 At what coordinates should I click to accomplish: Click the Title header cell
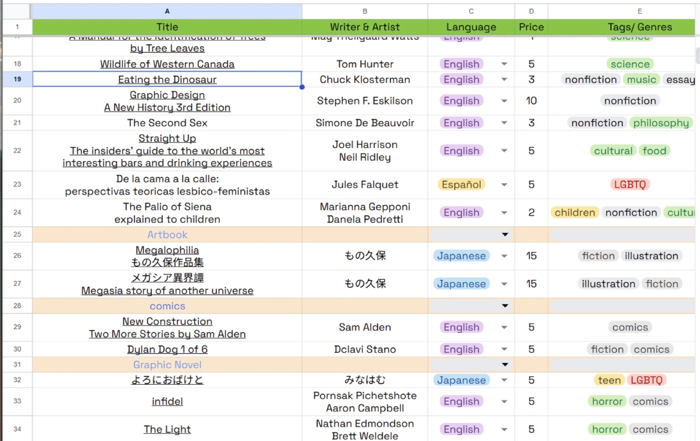[167, 27]
